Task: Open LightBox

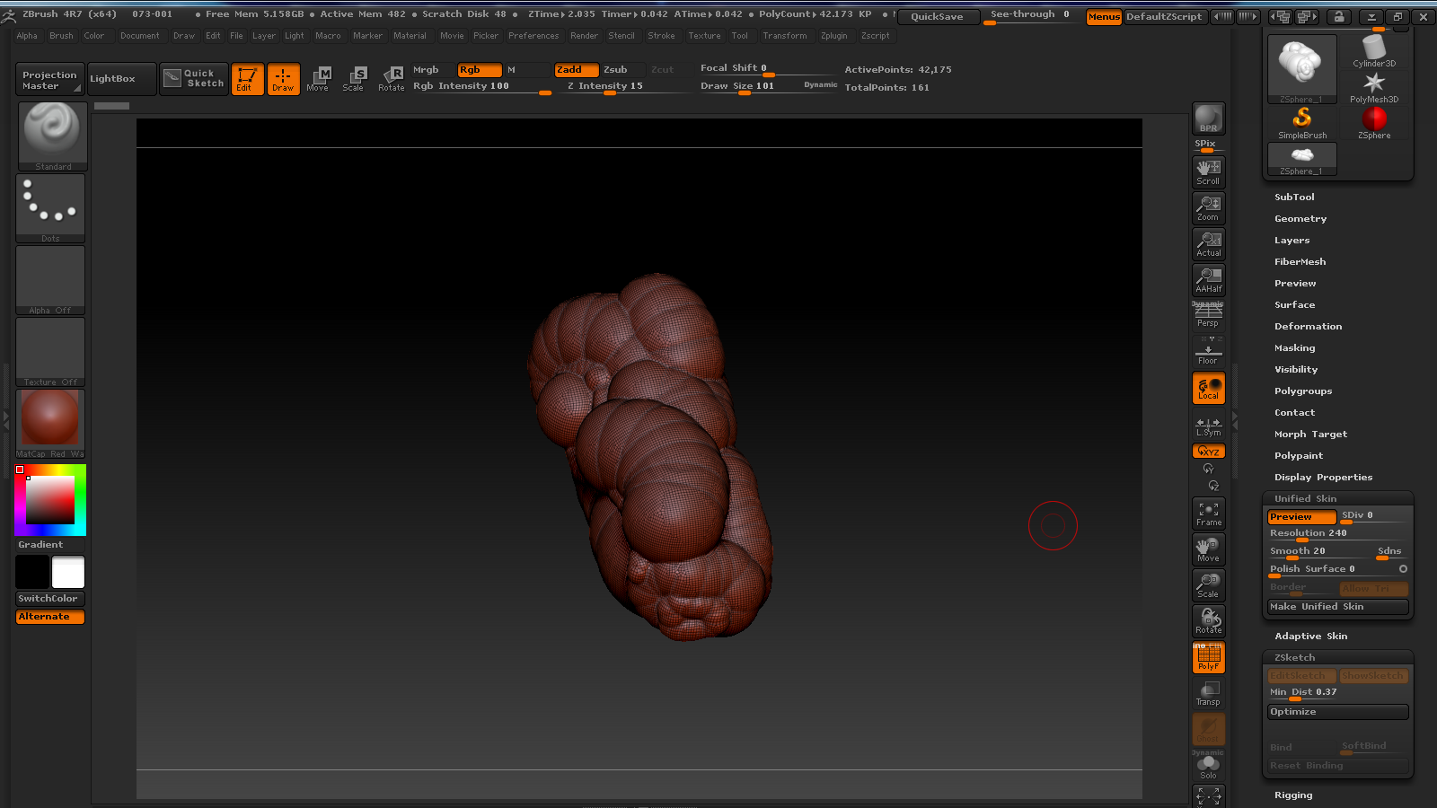Action: click(121, 79)
